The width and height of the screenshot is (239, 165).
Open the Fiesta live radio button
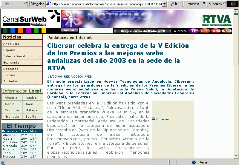[215, 31]
